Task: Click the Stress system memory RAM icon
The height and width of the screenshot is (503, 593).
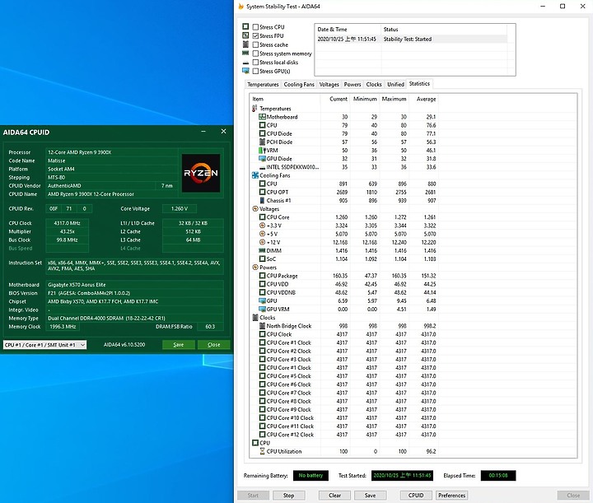Action: point(245,53)
